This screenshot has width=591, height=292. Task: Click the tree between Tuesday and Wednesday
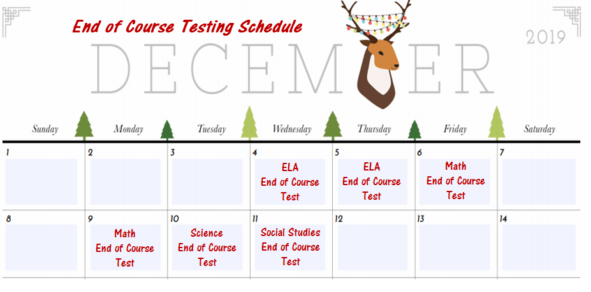coord(249,124)
